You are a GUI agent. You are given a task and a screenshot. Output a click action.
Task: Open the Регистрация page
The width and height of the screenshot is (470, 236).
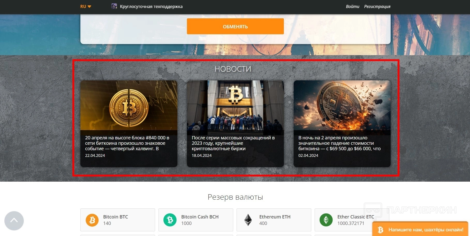pyautogui.click(x=377, y=6)
